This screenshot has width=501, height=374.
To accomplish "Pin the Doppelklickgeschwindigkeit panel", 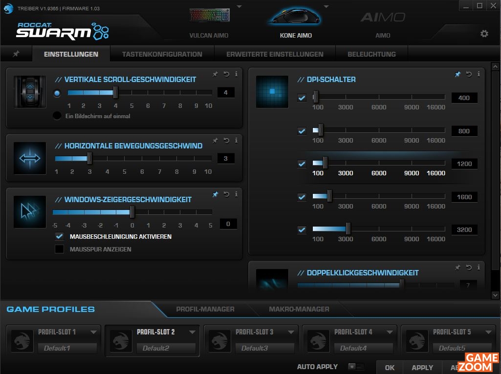I will click(457, 268).
